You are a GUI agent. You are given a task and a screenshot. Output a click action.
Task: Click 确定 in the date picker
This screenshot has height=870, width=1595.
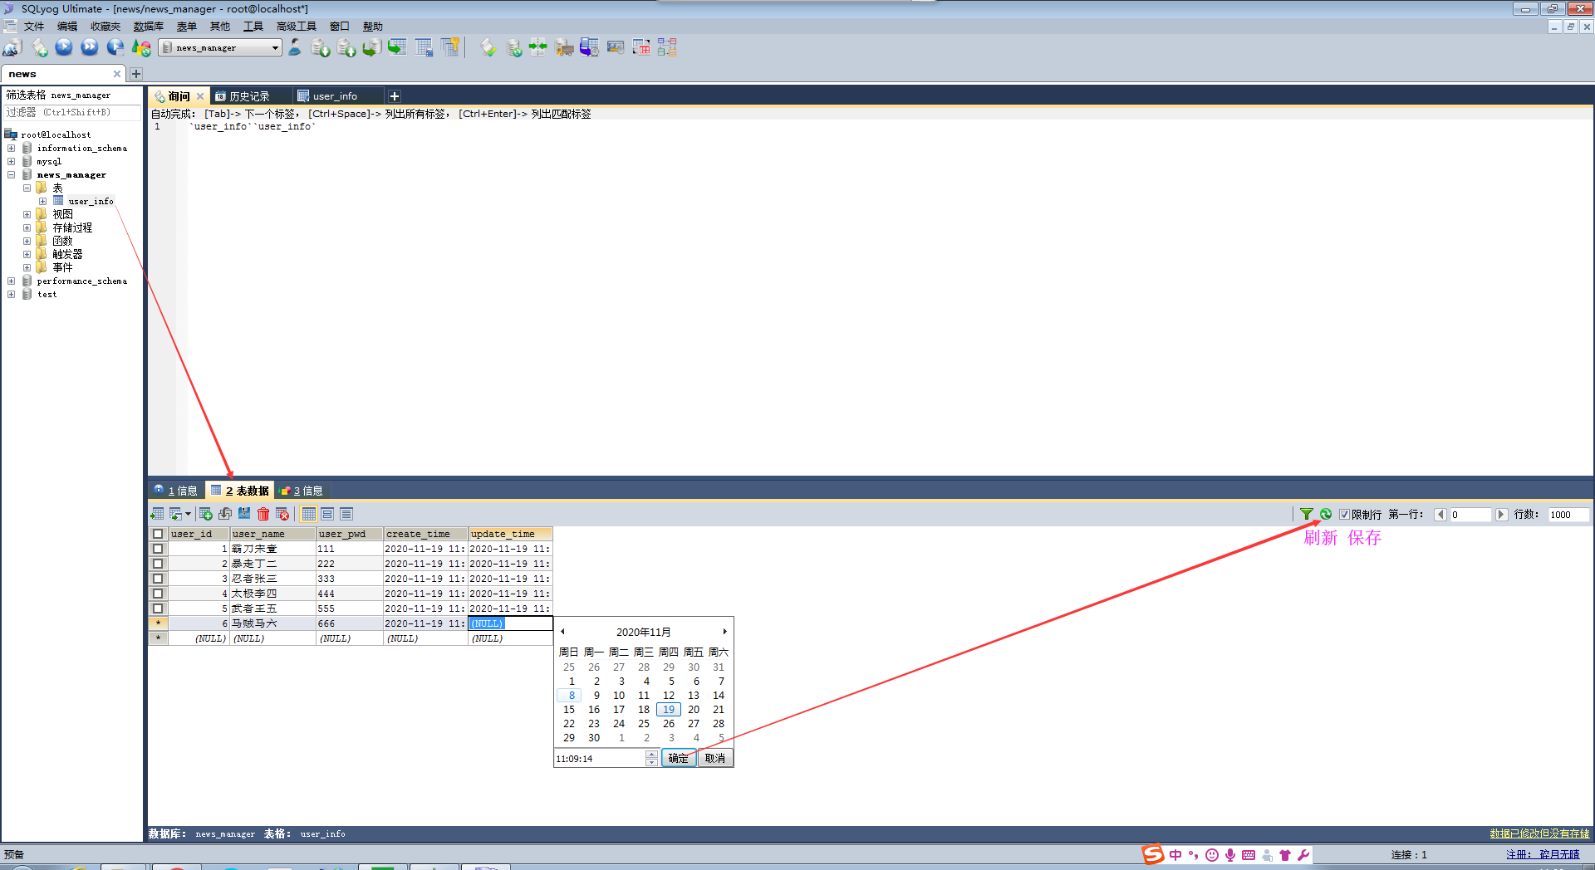coord(678,758)
